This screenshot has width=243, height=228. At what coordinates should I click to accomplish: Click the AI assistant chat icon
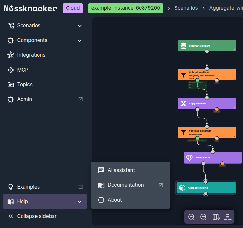[101, 170]
